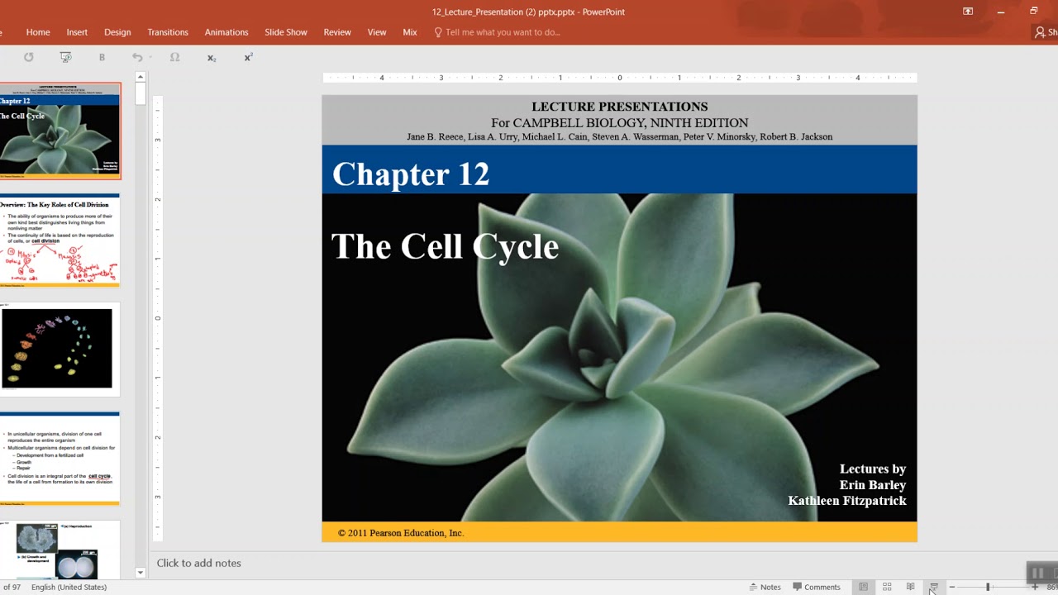Click the 'Click to add notes' area
1058x595 pixels.
click(x=198, y=563)
